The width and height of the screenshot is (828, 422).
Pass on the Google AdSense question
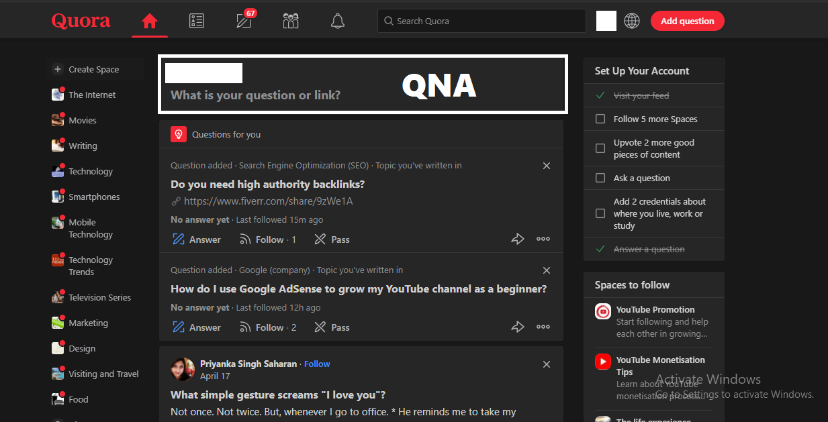point(332,327)
